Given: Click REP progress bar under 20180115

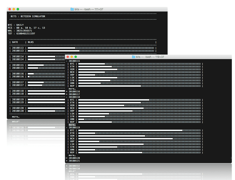Looking at the screenshot, I should pos(139,86).
